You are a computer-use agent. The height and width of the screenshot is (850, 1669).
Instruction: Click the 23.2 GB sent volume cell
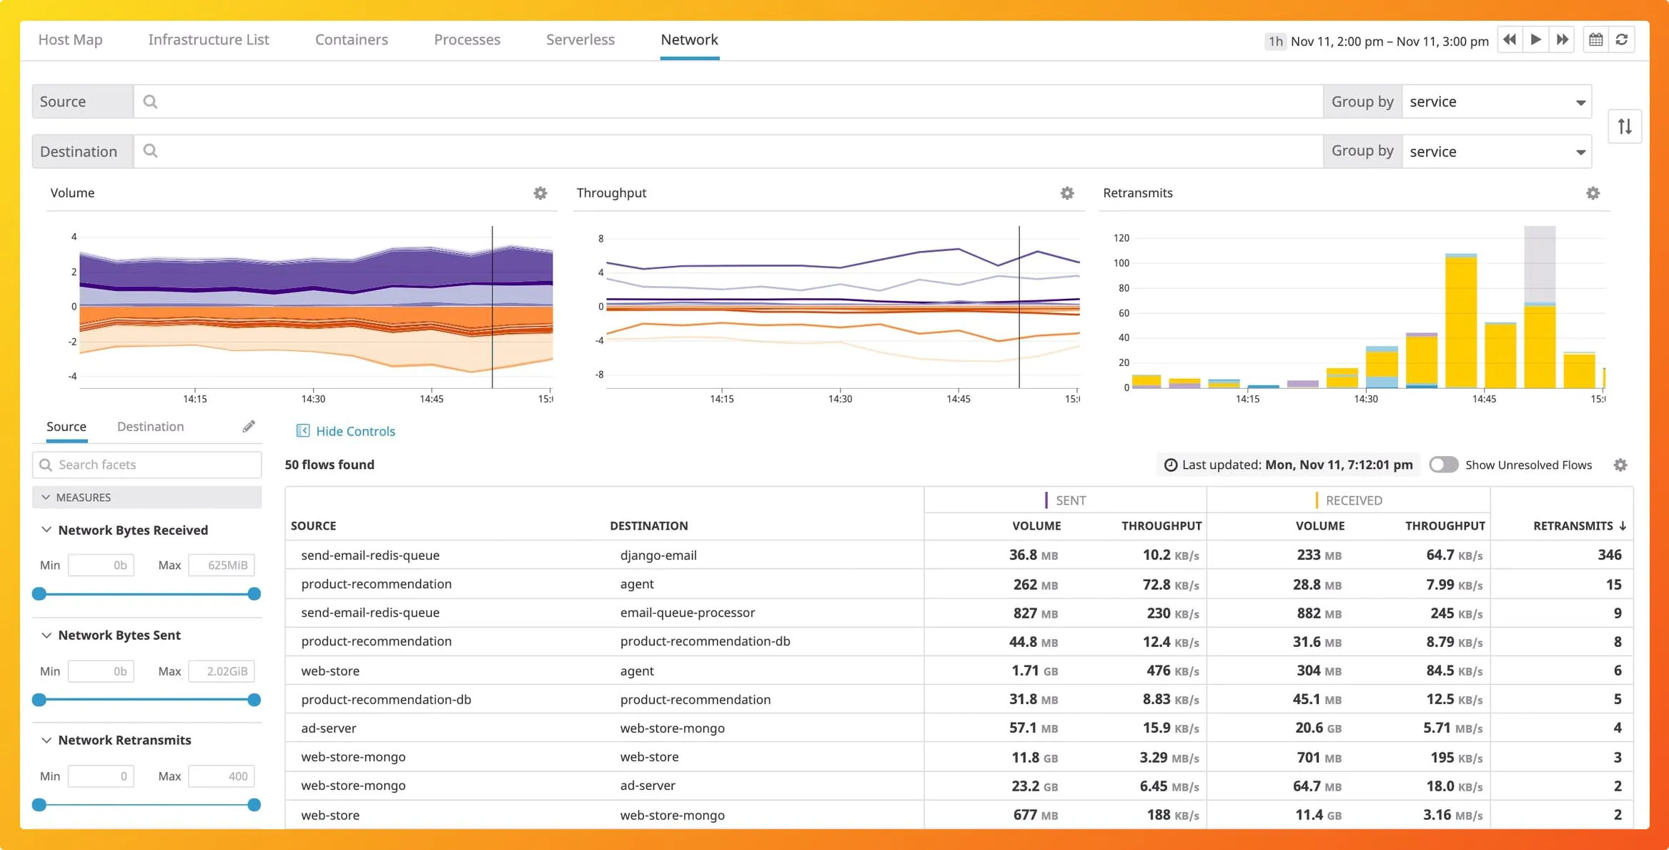(x=1034, y=786)
